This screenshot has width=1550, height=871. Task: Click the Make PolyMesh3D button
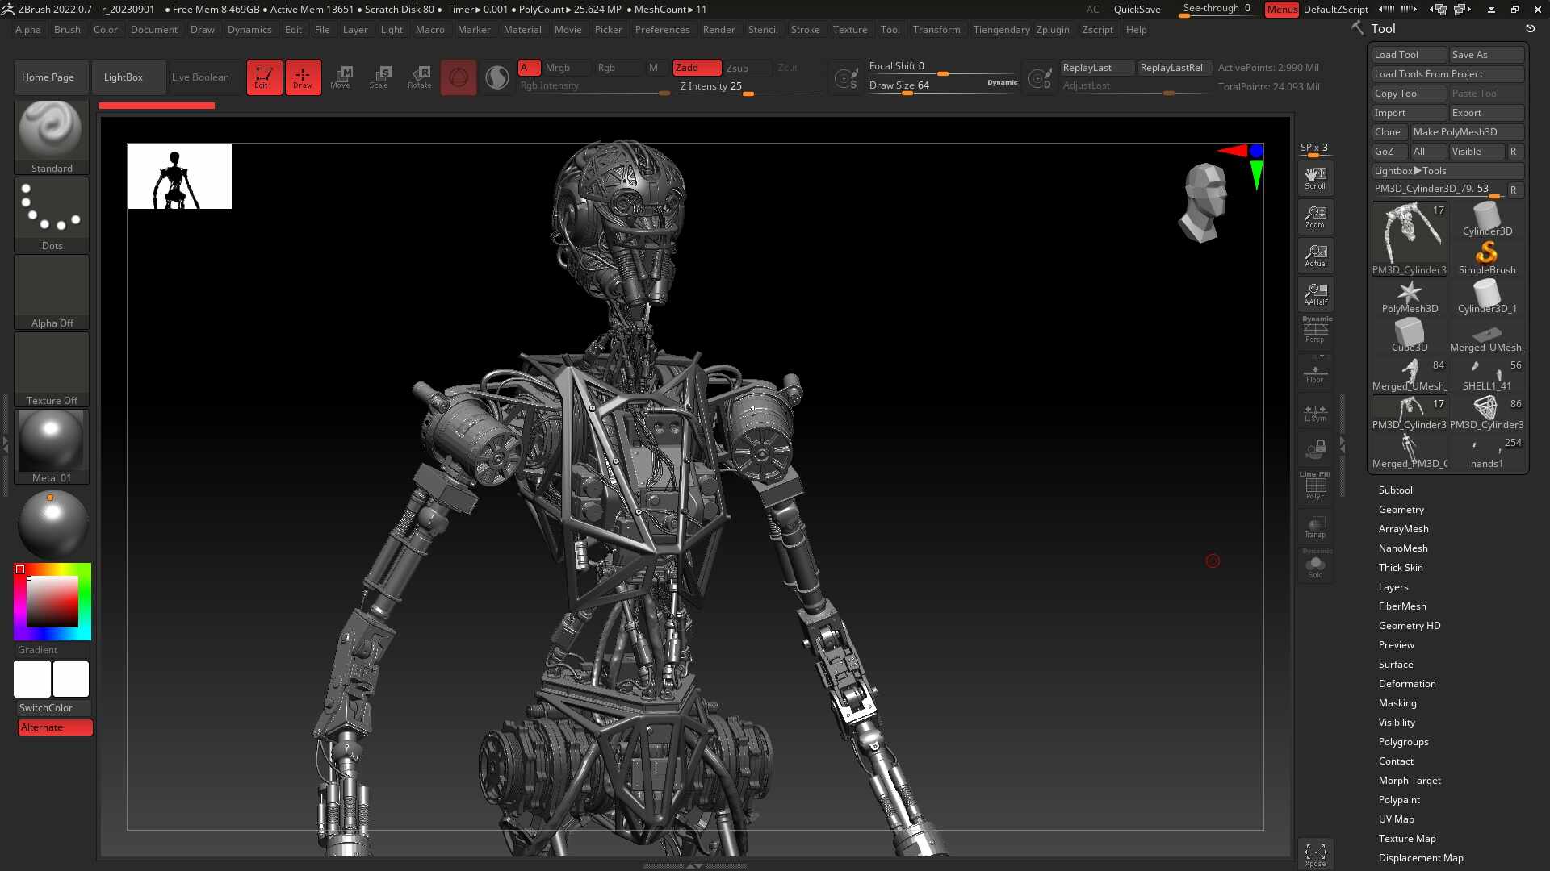click(x=1466, y=132)
